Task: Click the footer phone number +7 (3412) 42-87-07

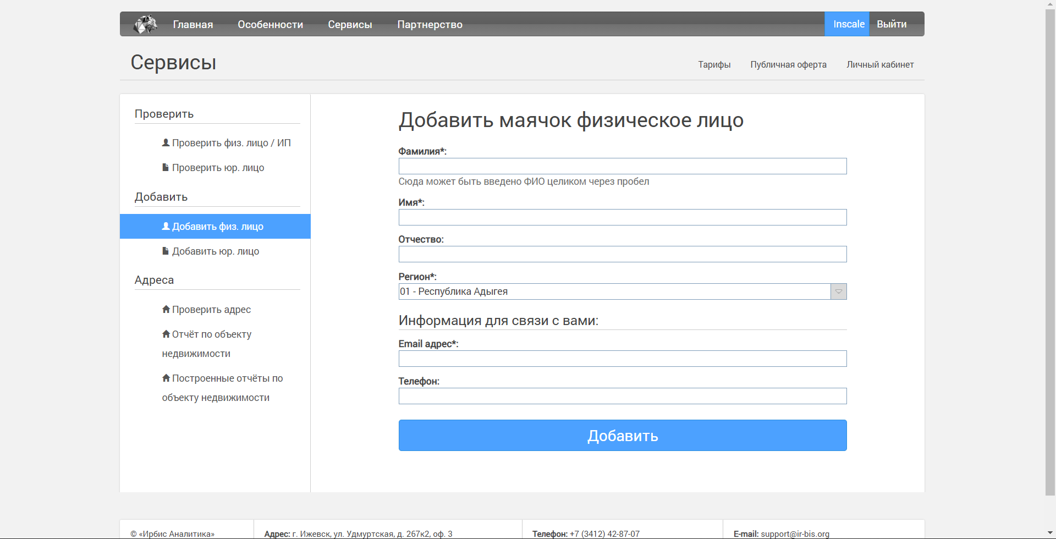Action: [x=604, y=534]
